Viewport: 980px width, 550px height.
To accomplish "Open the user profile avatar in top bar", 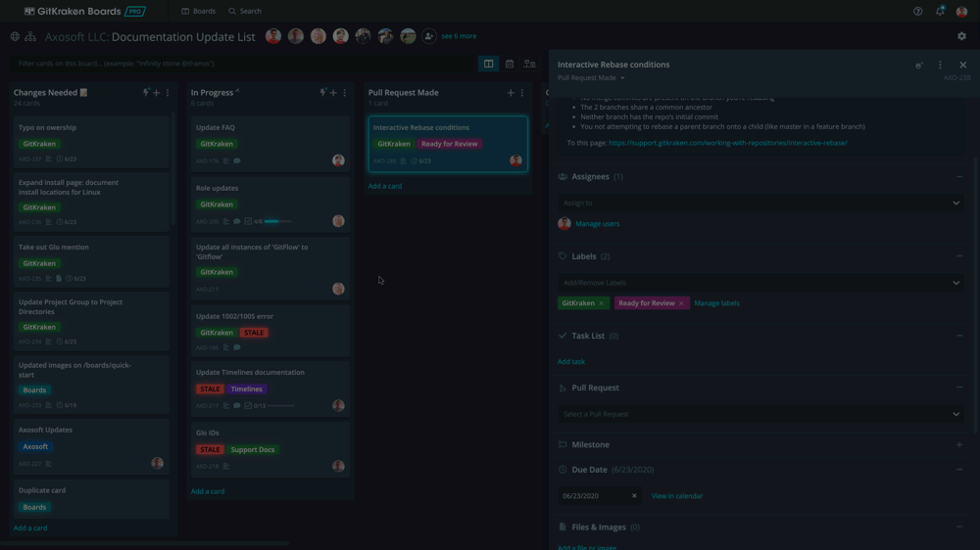I will [962, 11].
